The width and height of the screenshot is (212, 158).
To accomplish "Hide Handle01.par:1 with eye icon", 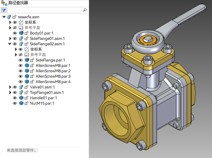I will (x=15, y=98).
